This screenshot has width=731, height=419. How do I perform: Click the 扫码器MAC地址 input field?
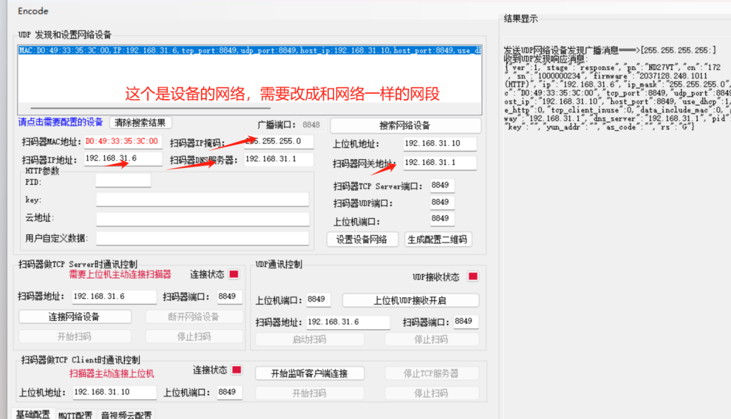[123, 141]
